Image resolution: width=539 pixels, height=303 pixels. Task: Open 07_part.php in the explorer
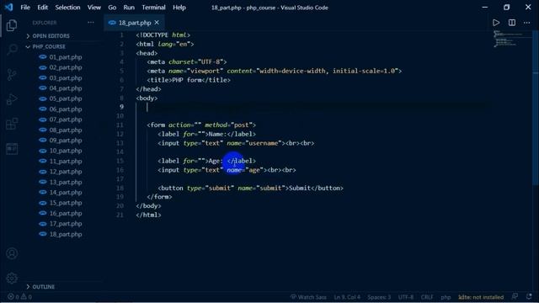(x=66, y=120)
